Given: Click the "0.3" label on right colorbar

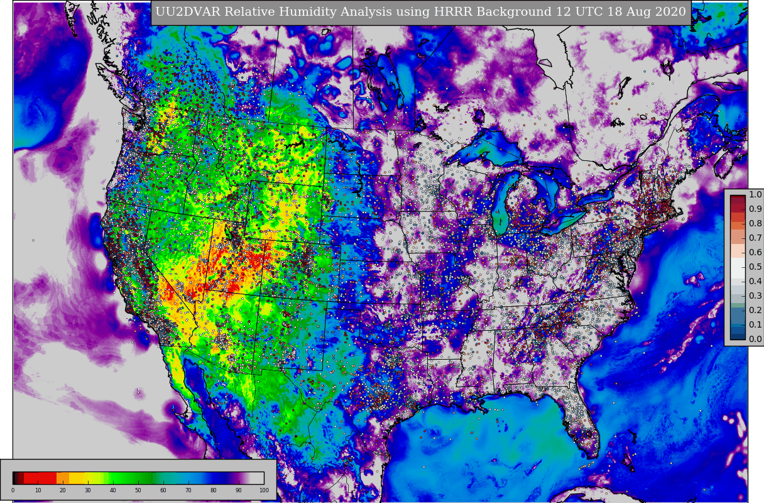Looking at the screenshot, I should (x=755, y=296).
